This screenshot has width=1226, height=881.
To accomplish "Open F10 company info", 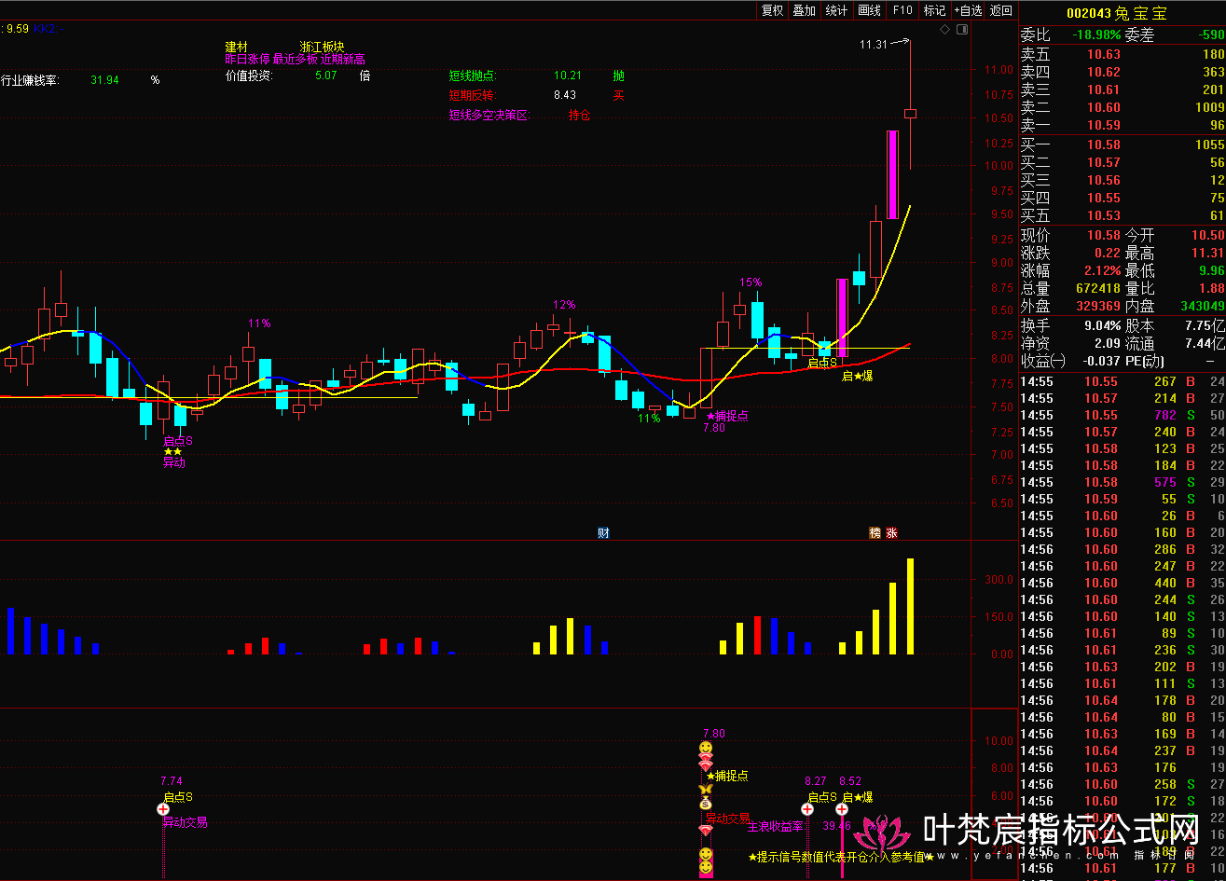I will pyautogui.click(x=902, y=10).
